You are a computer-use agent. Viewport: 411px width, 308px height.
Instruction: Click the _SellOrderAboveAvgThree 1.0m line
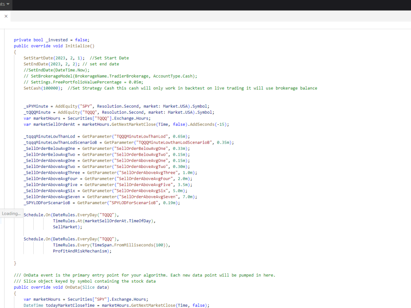point(110,172)
